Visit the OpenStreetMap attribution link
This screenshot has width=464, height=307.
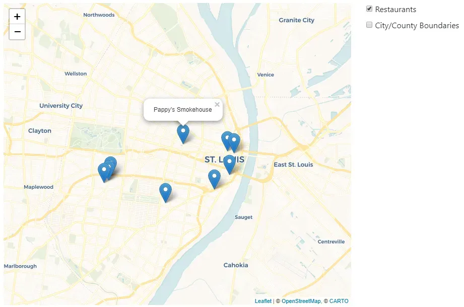pos(302,301)
